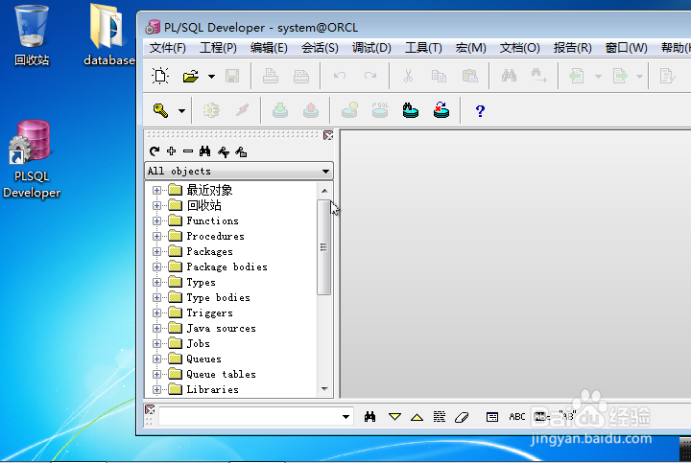Click the Print icon
691x463 pixels.
(271, 76)
